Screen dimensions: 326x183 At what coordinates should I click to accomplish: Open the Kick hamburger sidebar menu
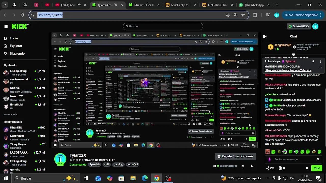(6, 26)
